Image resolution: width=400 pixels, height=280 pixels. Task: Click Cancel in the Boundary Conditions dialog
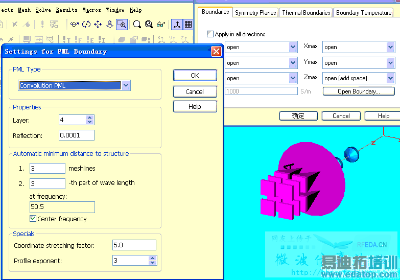tap(341, 116)
